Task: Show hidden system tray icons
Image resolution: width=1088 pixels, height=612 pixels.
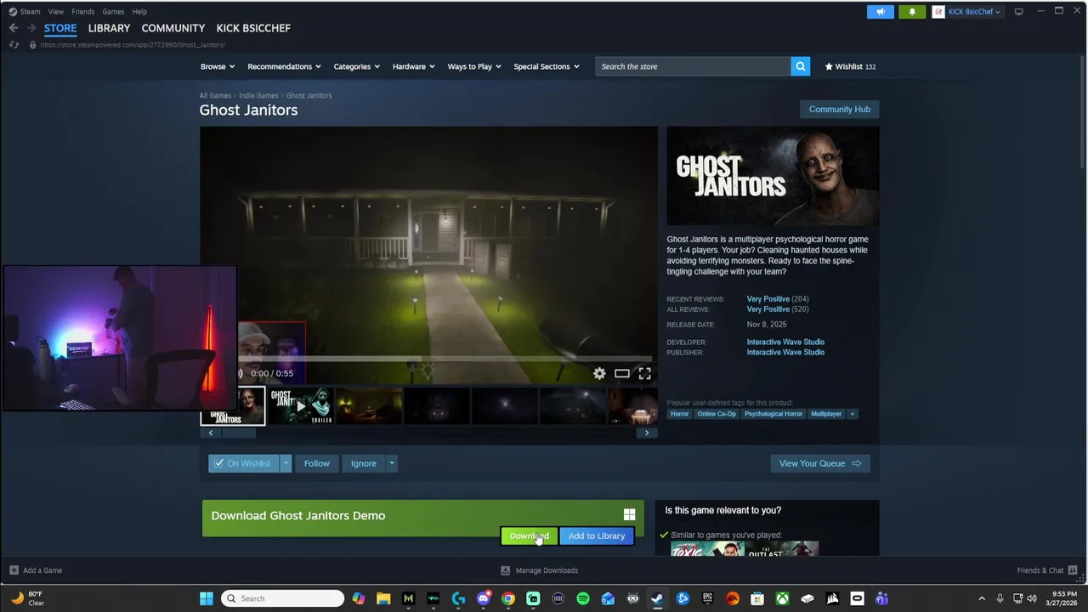Action: point(982,598)
